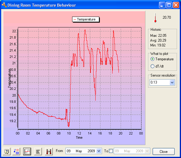Open the Sensor resolution dropdown
This screenshot has width=181, height=158.
tap(172, 82)
